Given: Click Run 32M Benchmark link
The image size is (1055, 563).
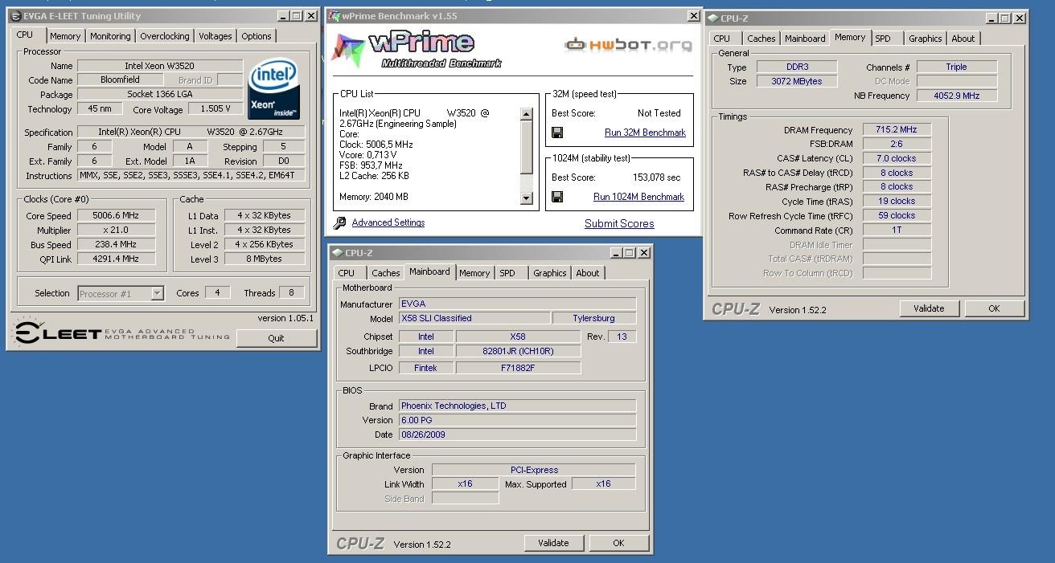Looking at the screenshot, I should coord(645,133).
